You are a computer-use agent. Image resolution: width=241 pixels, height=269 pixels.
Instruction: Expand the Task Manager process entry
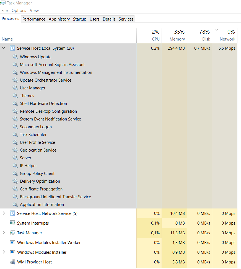point(4,233)
